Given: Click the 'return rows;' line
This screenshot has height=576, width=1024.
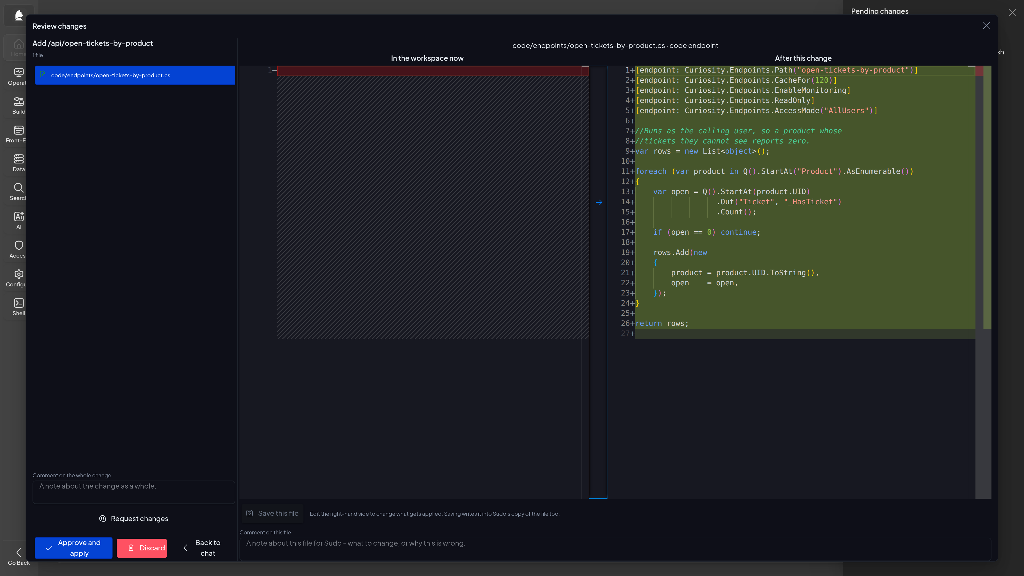Looking at the screenshot, I should tap(662, 323).
